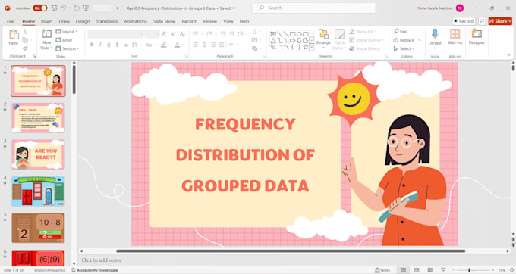Click the numbered list icon

tap(209, 34)
